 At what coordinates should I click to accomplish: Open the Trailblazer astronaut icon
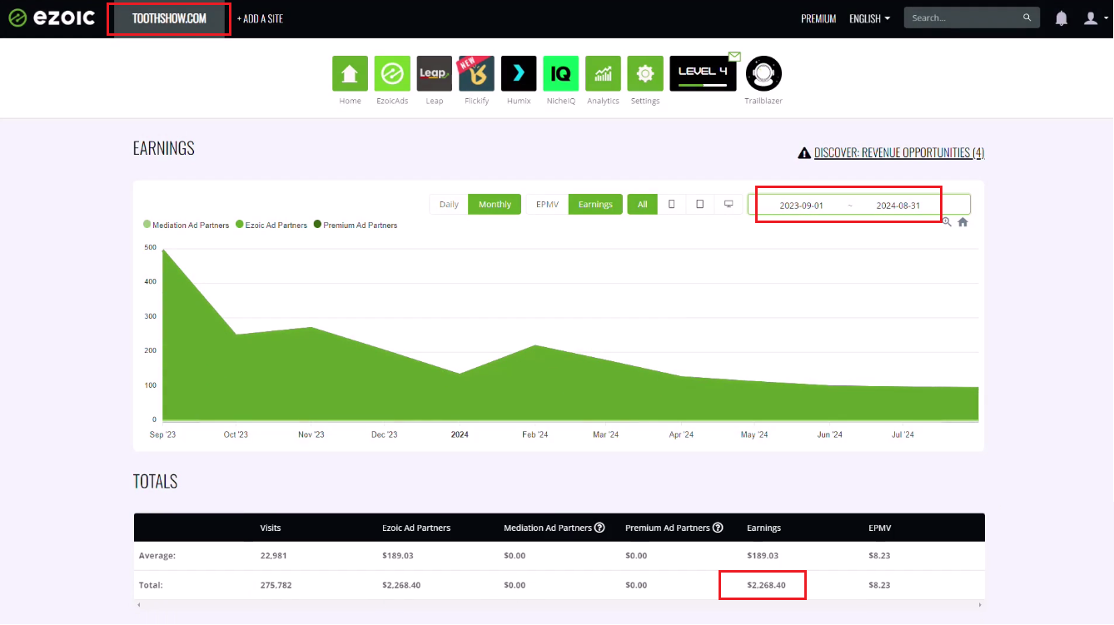click(763, 73)
